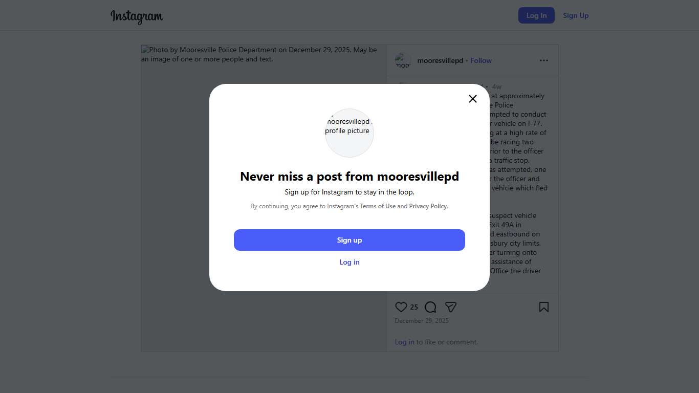Viewport: 699px width, 393px height.
Task: Click the December 29, 2025 date
Action: [x=422, y=321]
